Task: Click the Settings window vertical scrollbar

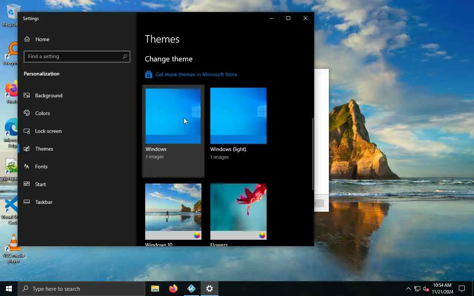Action: click(x=313, y=154)
